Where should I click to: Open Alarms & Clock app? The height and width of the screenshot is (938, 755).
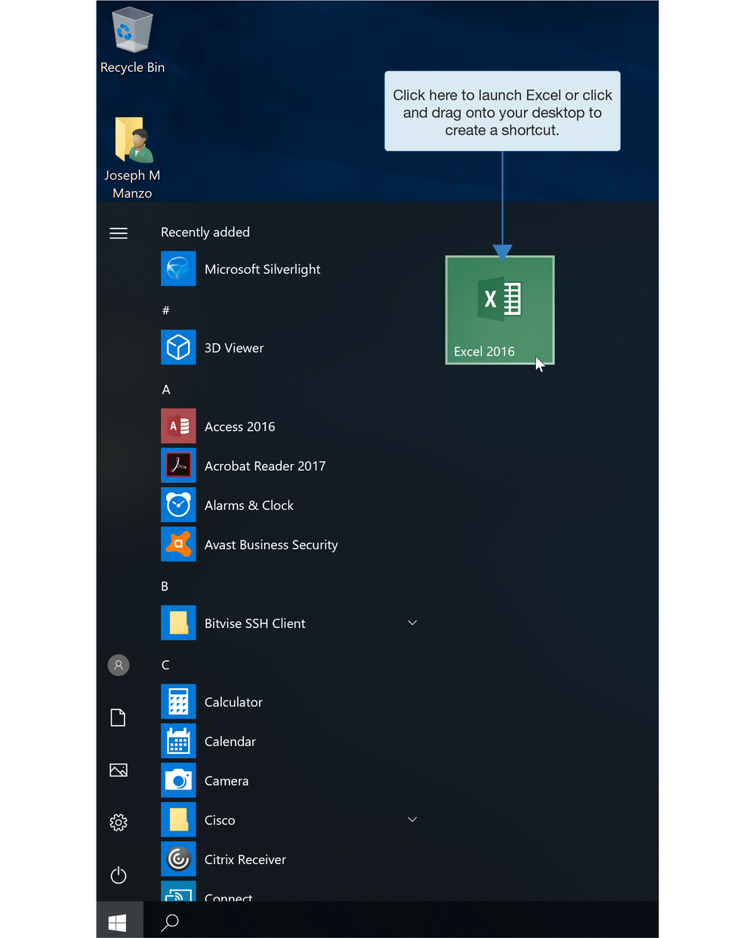248,506
